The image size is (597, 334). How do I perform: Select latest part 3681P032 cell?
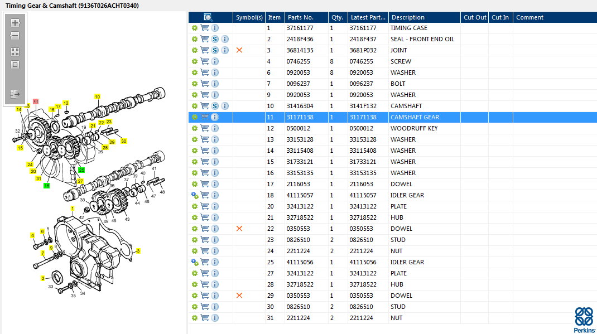pos(363,50)
